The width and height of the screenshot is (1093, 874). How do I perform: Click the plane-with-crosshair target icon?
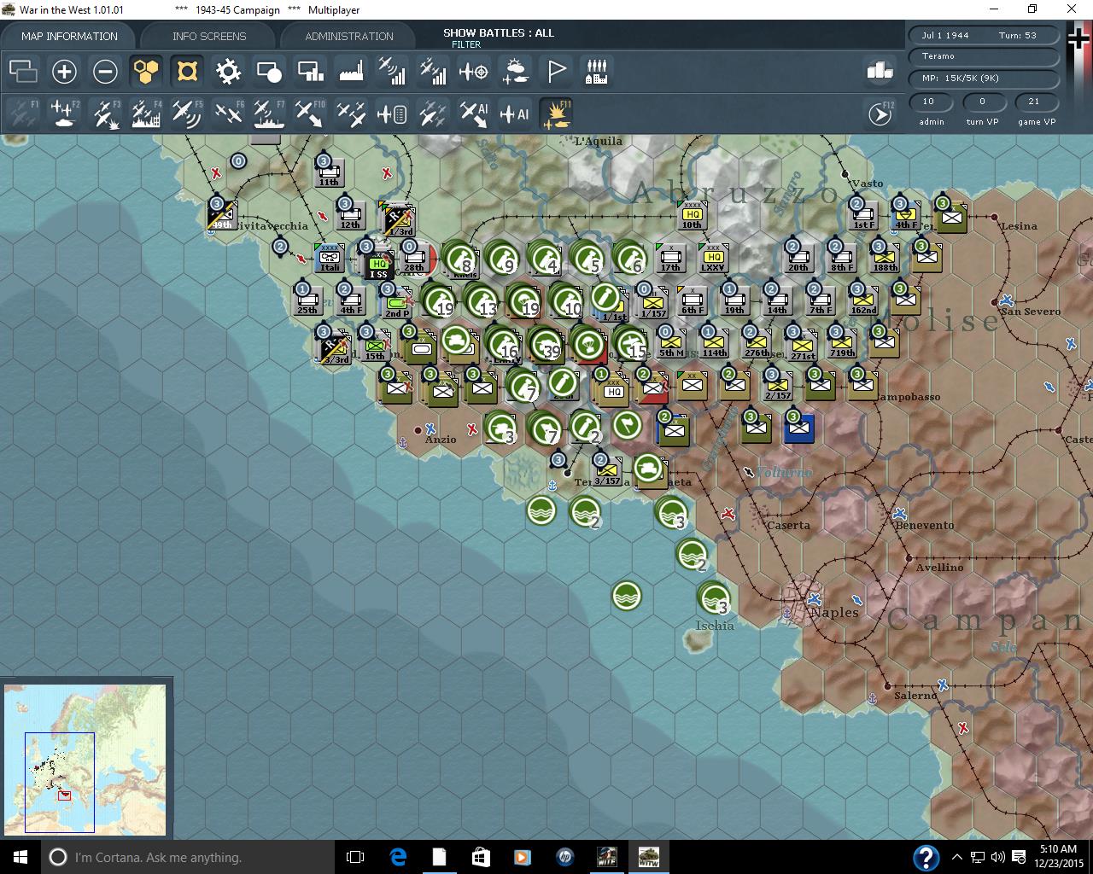474,72
